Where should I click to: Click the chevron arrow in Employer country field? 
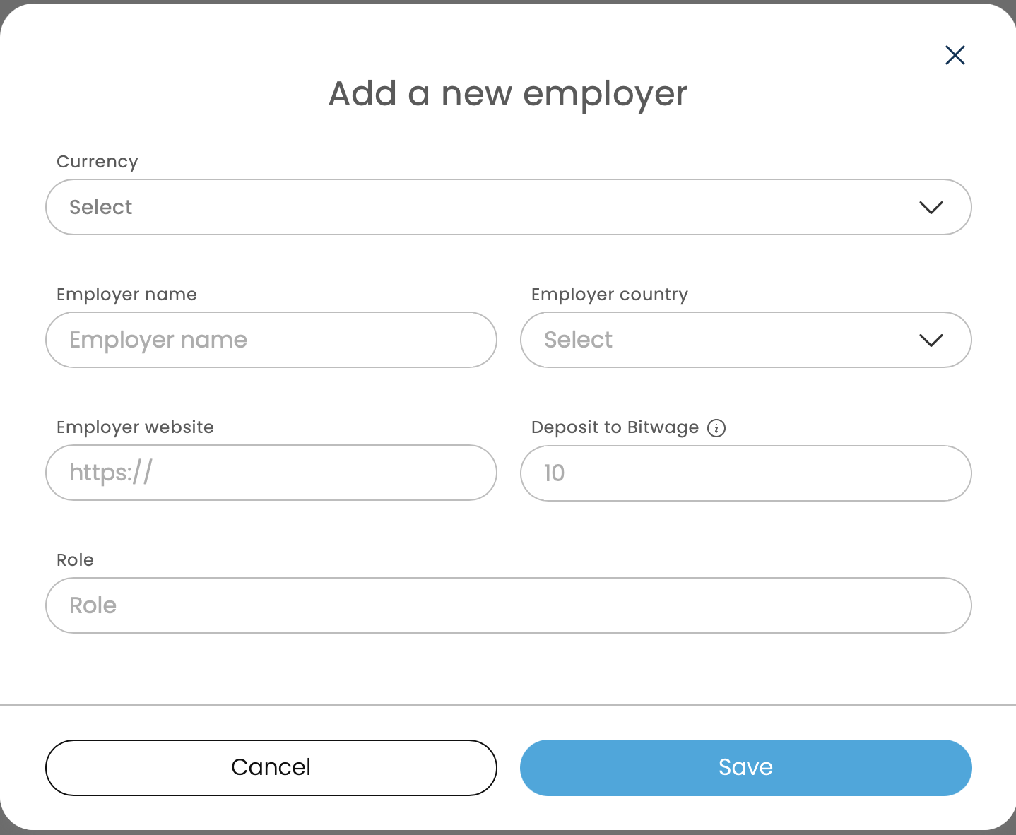(x=931, y=340)
